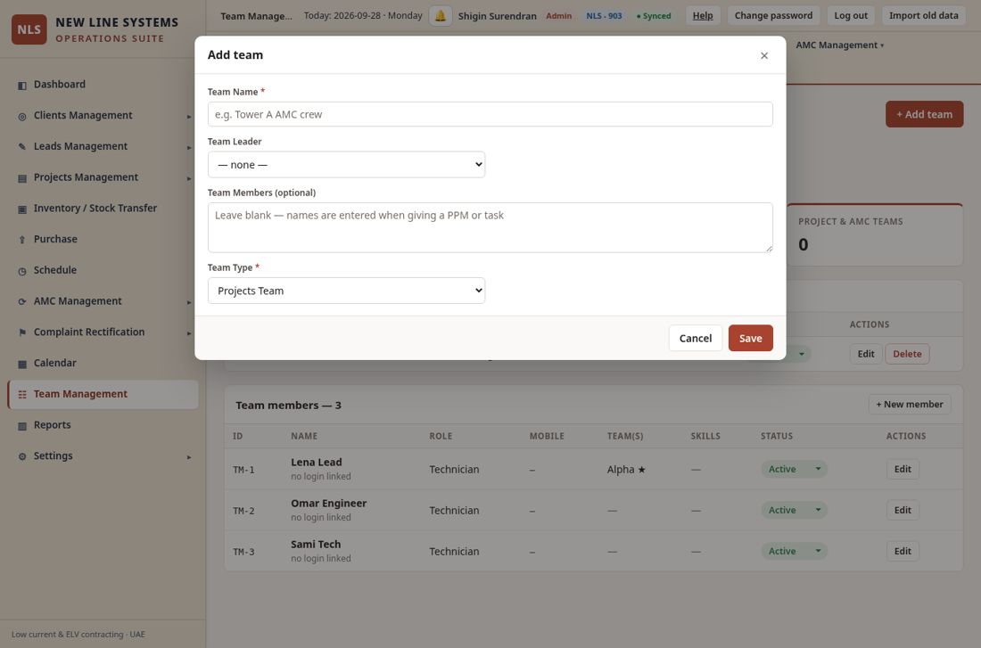The height and width of the screenshot is (648, 981).
Task: Click the Team Management sidebar icon
Action: click(x=22, y=395)
